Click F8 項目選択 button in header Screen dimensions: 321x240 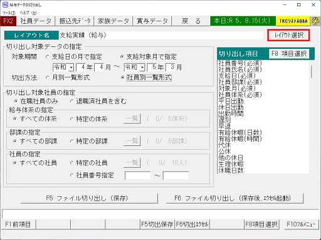pos(289,54)
